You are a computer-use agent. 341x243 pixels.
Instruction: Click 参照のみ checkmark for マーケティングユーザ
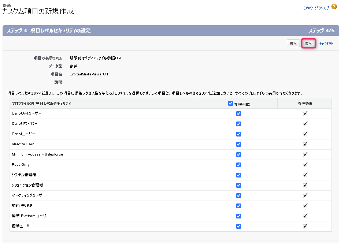(305, 195)
